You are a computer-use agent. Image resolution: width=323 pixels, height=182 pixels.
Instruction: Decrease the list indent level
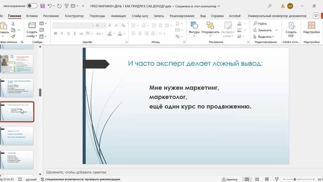[154, 26]
